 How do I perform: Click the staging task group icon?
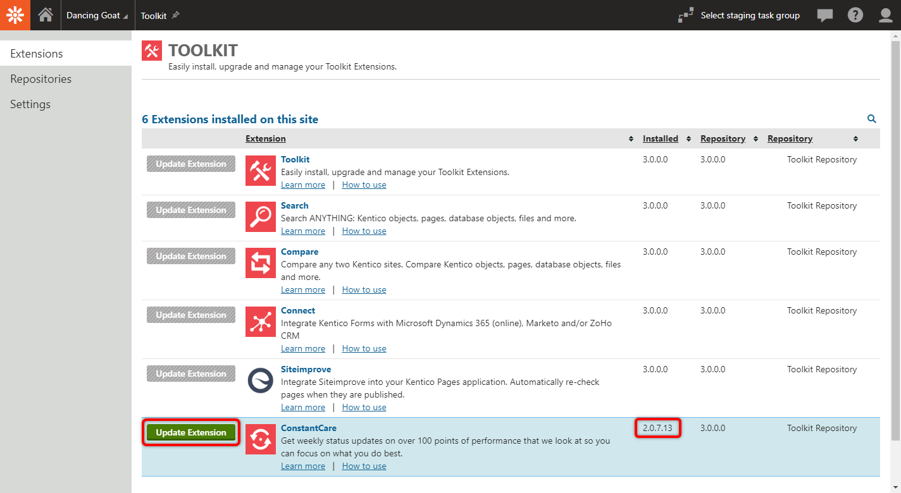pyautogui.click(x=686, y=15)
